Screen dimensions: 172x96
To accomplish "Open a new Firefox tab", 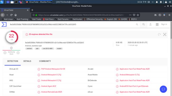I will [32, 10].
